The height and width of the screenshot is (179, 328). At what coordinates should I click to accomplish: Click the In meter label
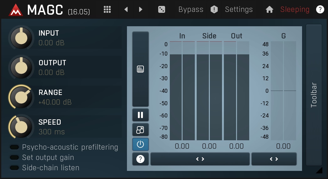tap(182, 36)
